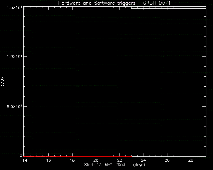Click the x-axis tick label 20
Image resolution: width=213 pixels, height=170 pixels.
pyautogui.click(x=96, y=160)
